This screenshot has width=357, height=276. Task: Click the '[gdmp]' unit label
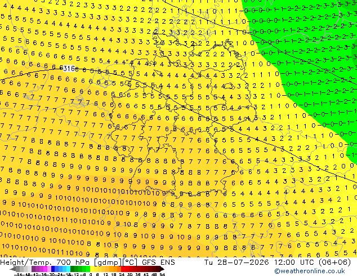108,262
